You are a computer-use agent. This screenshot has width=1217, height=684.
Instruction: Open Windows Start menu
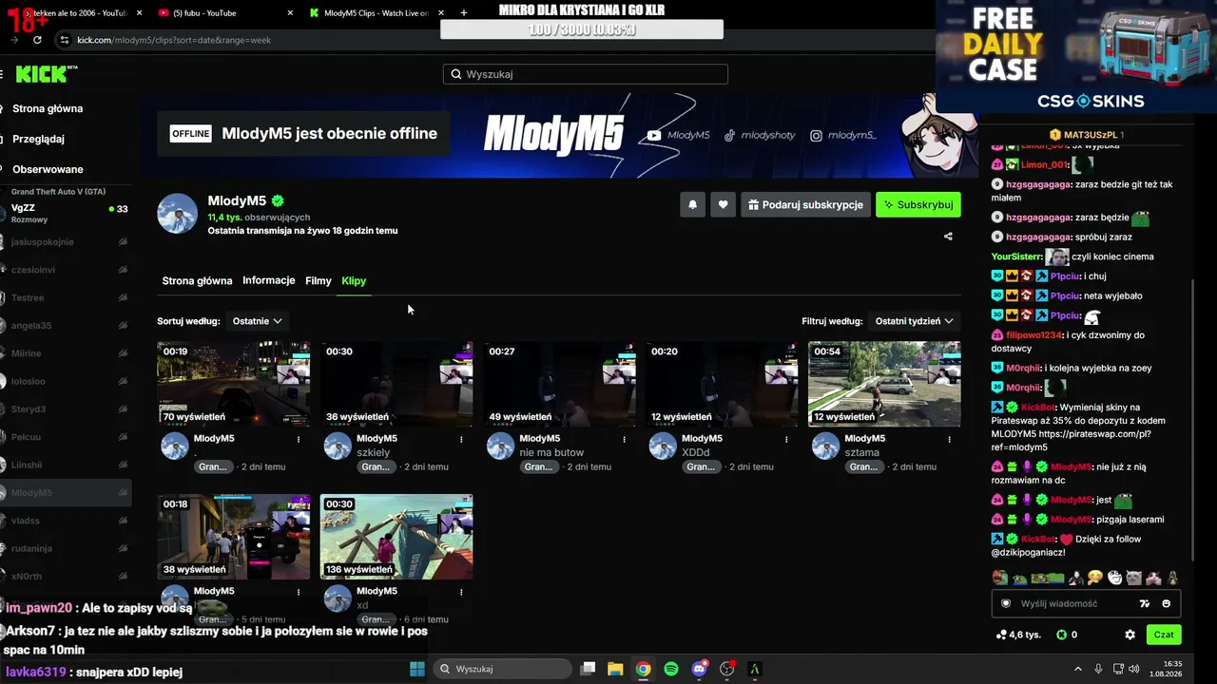417,669
